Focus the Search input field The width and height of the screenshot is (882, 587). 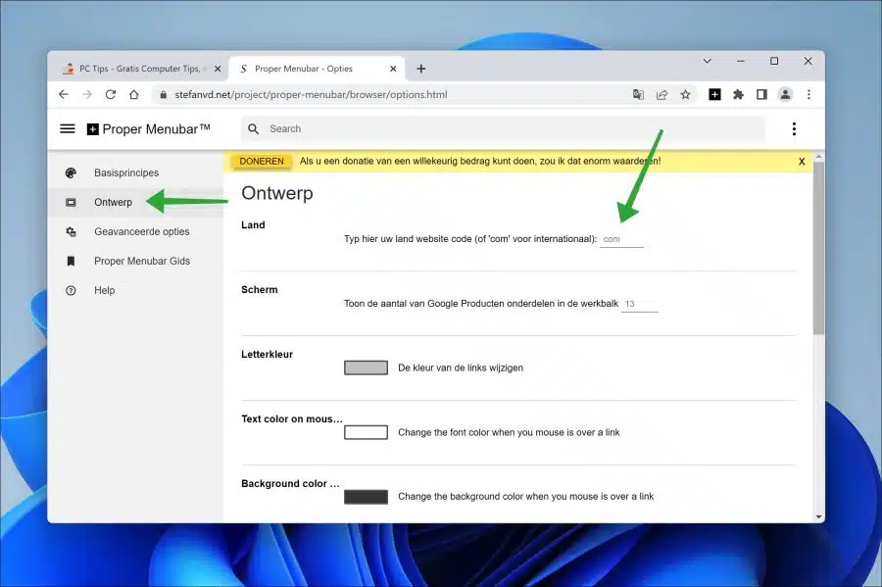(x=504, y=128)
